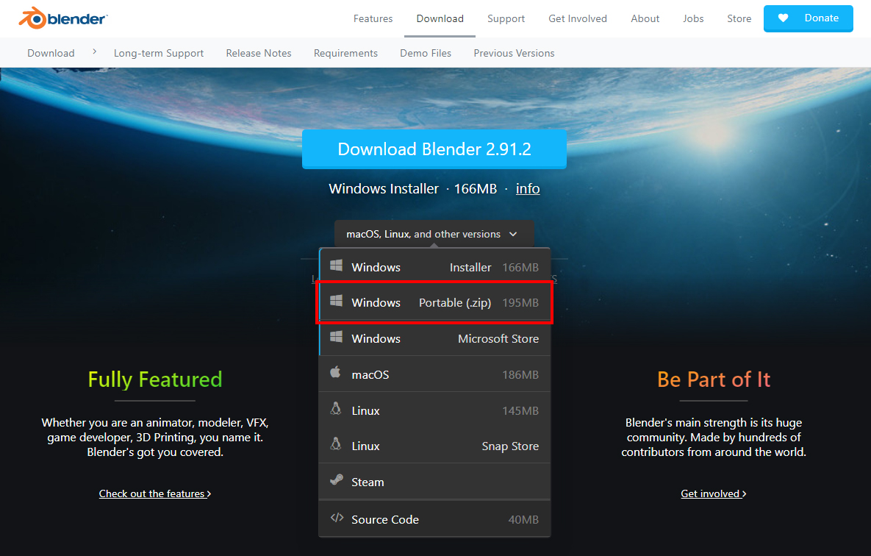871x556 pixels.
Task: Go to the Support page
Action: [506, 18]
